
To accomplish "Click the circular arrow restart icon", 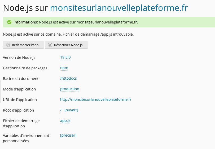I will point(8,45).
